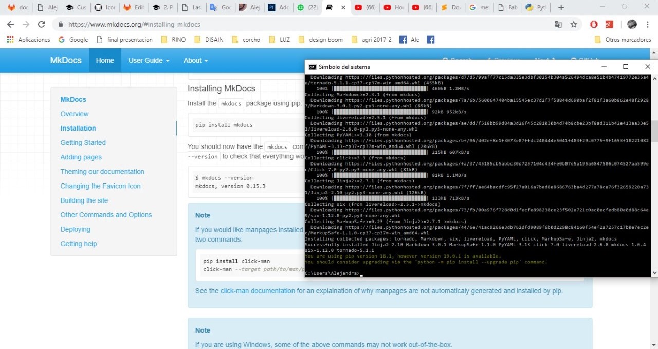Switch to the 'Goc' Google Translate tab
This screenshot has width=658, height=349.
[221, 7]
